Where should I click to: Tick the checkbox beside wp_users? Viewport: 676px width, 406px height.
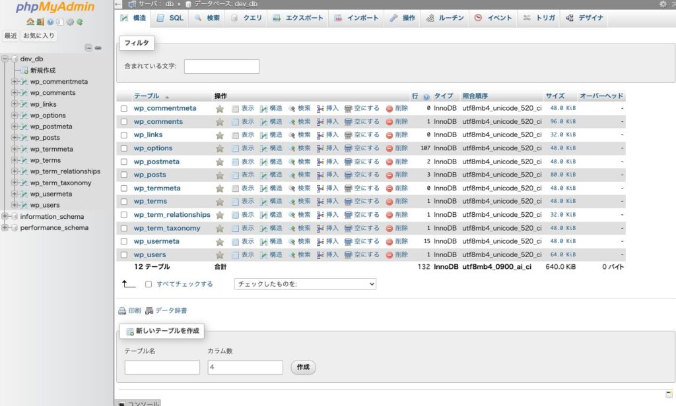[x=123, y=255]
